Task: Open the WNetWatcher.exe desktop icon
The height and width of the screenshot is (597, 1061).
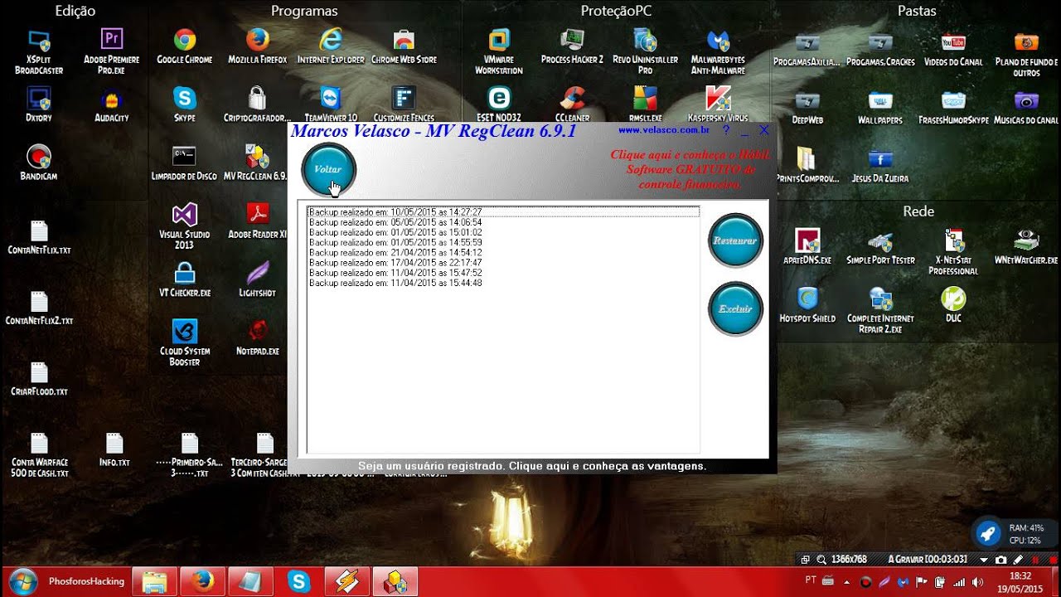Action: (1026, 247)
